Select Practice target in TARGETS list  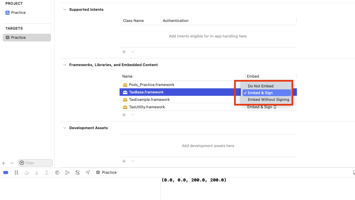(27, 37)
